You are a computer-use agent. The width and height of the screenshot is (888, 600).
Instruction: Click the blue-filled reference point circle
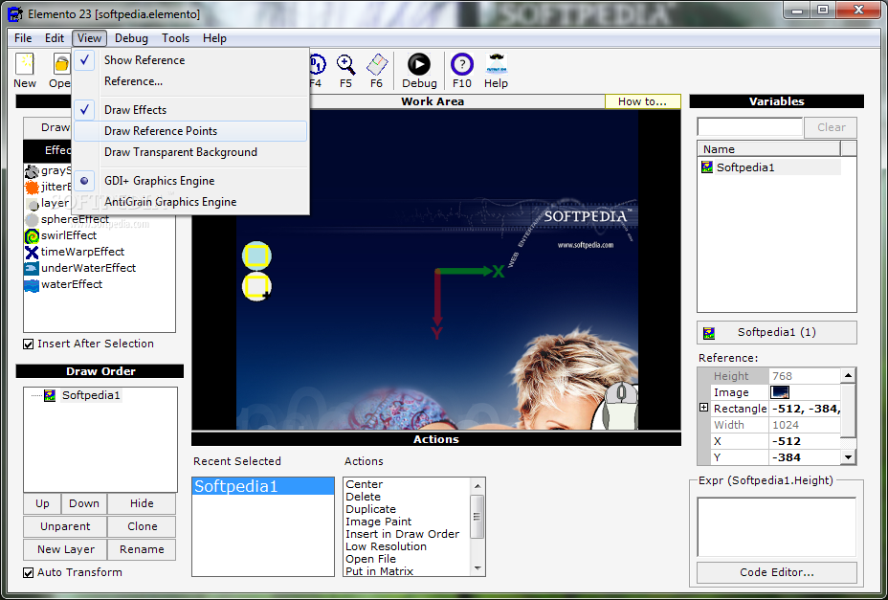pos(256,256)
